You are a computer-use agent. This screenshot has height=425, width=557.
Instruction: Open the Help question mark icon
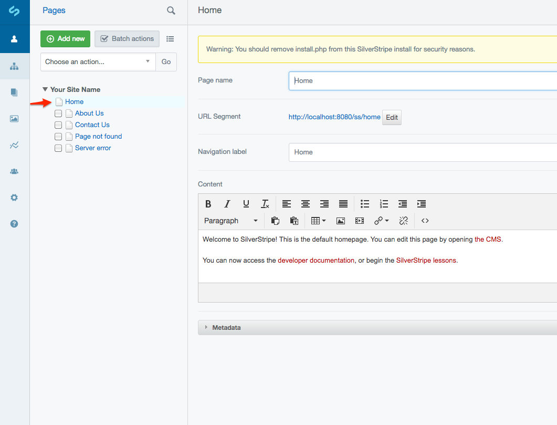(14, 224)
